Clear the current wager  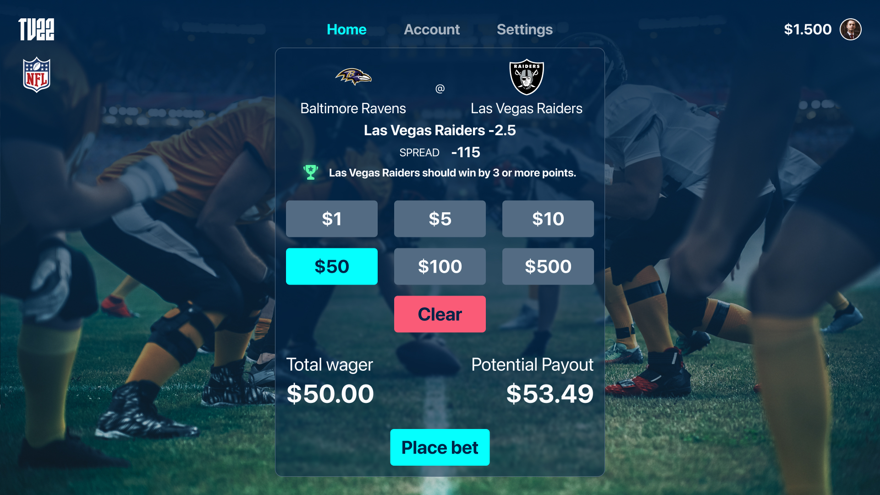pos(440,314)
